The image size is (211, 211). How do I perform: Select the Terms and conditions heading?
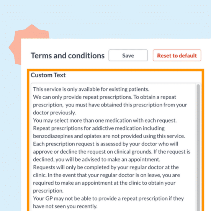68,56
